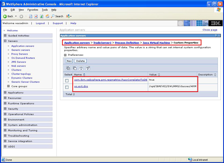Go to Java Virtual Machine breadcrumb link

156,43
